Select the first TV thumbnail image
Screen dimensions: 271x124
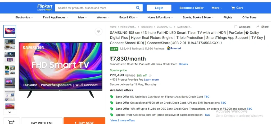(x=10, y=31)
